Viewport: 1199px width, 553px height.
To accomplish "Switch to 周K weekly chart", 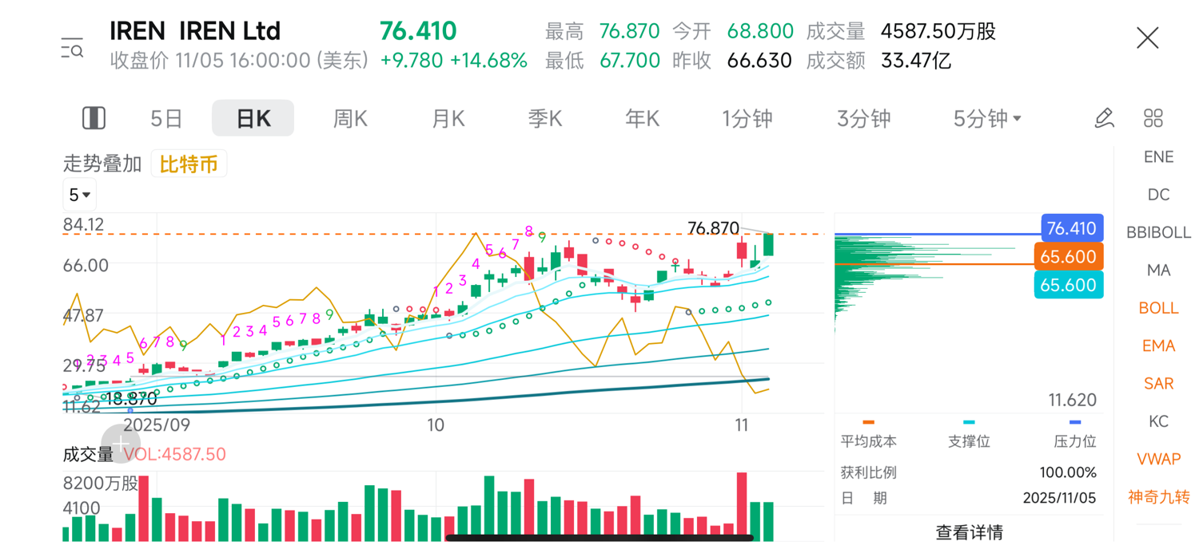I will [350, 119].
